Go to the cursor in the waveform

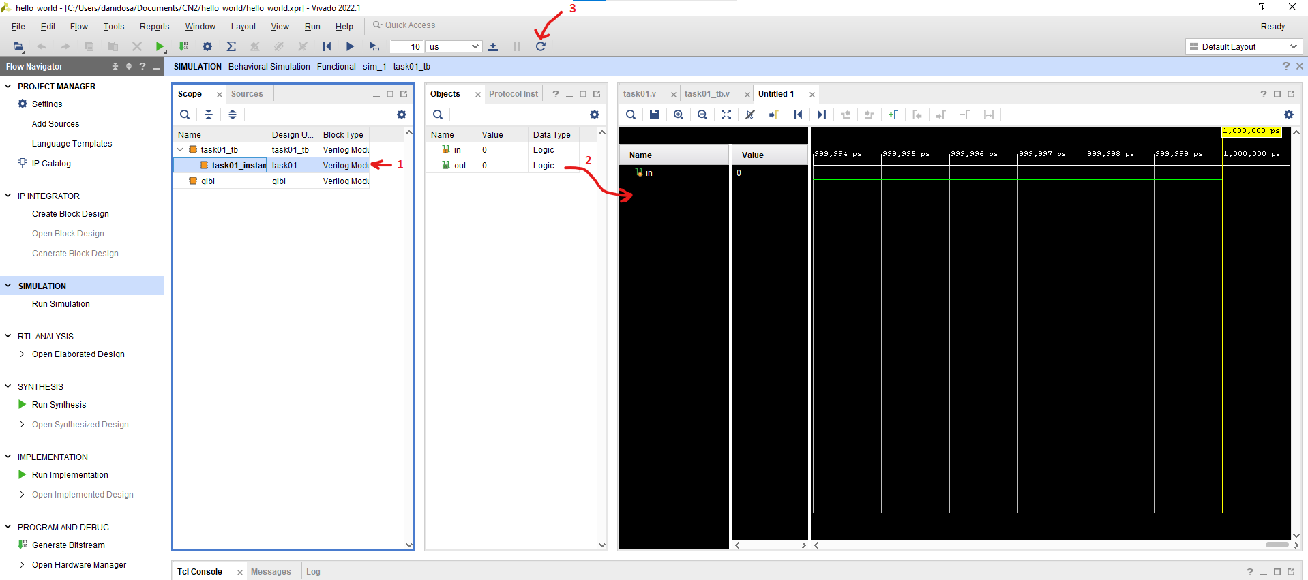click(773, 115)
